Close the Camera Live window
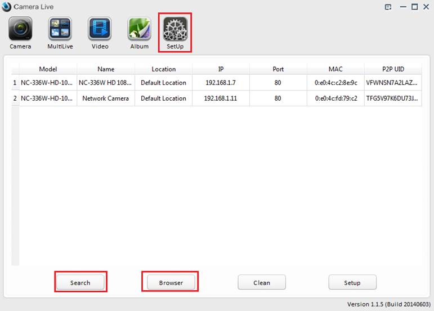Image resolution: width=434 pixels, height=311 pixels. tap(426, 7)
